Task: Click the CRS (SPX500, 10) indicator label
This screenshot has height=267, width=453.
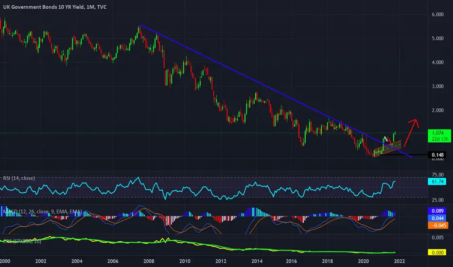Action: pyautogui.click(x=22, y=241)
